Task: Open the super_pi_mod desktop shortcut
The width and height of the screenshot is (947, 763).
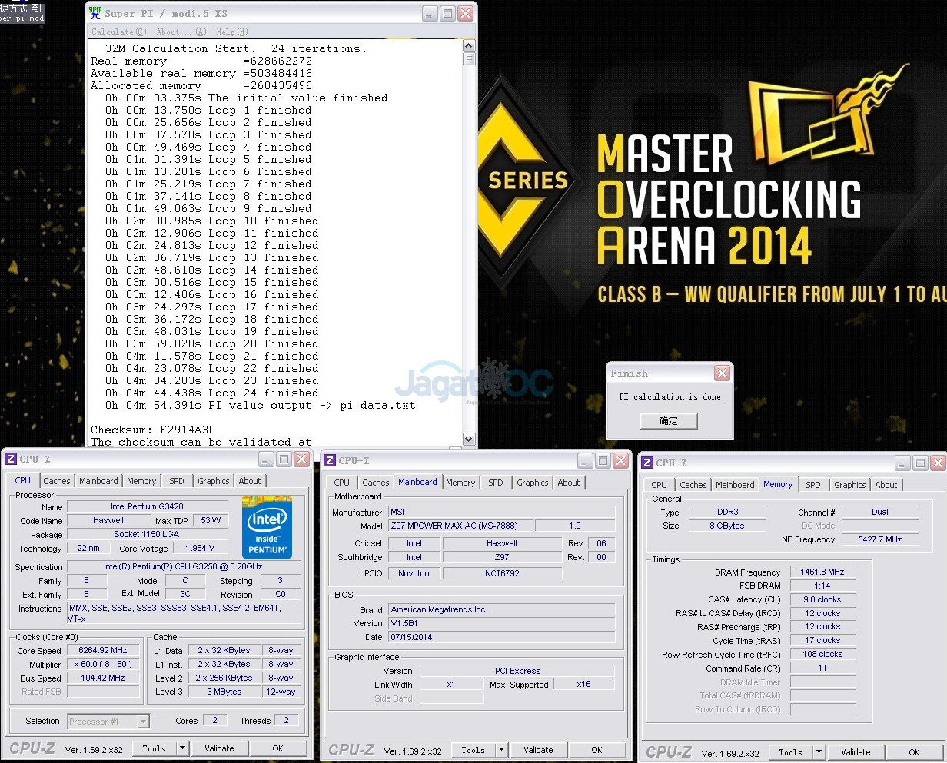Action: (x=22, y=12)
